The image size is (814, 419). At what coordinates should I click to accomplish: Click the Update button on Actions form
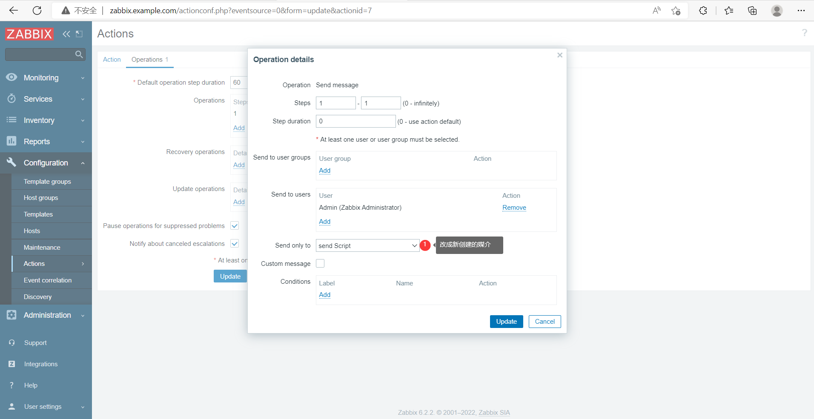[x=230, y=276]
